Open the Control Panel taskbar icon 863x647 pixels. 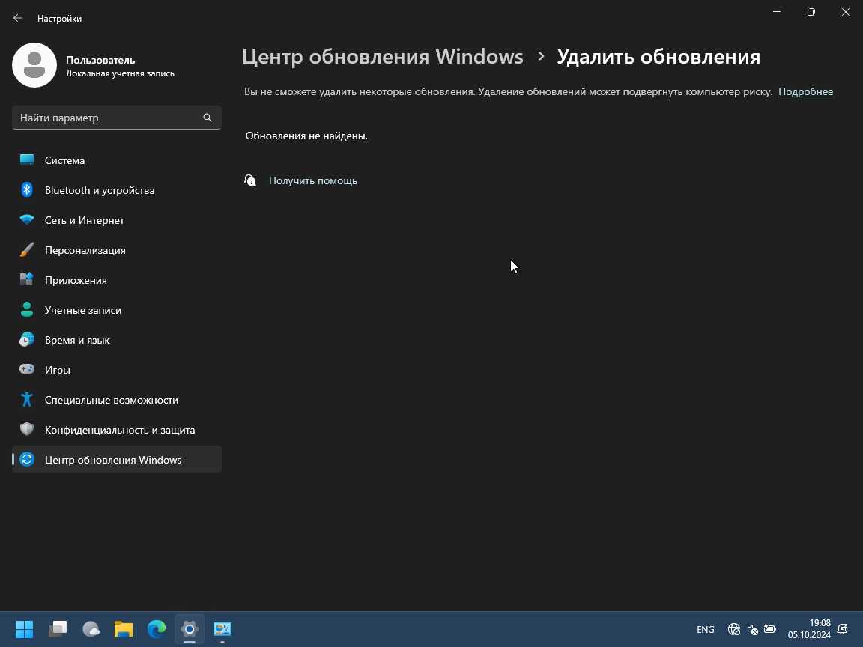point(222,629)
